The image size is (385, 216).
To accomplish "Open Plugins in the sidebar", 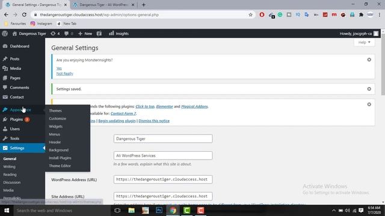I will coord(16,119).
